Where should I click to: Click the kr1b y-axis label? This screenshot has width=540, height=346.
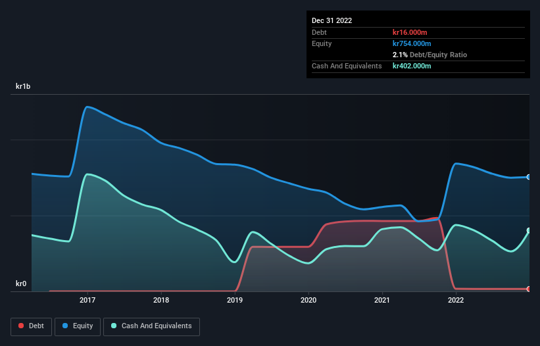23,86
